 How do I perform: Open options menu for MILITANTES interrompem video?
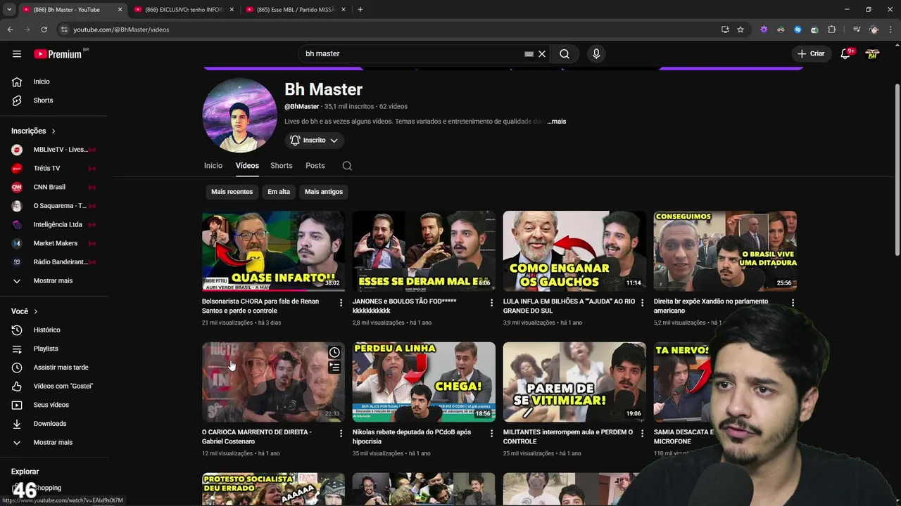(642, 434)
